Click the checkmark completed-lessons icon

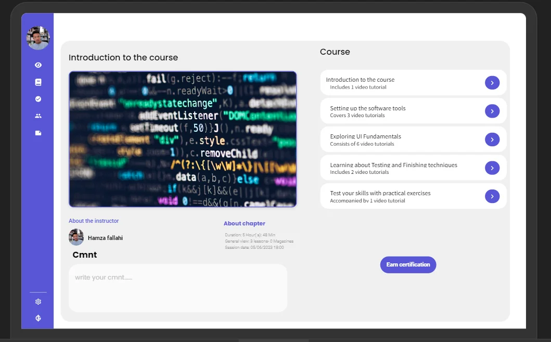click(x=37, y=98)
